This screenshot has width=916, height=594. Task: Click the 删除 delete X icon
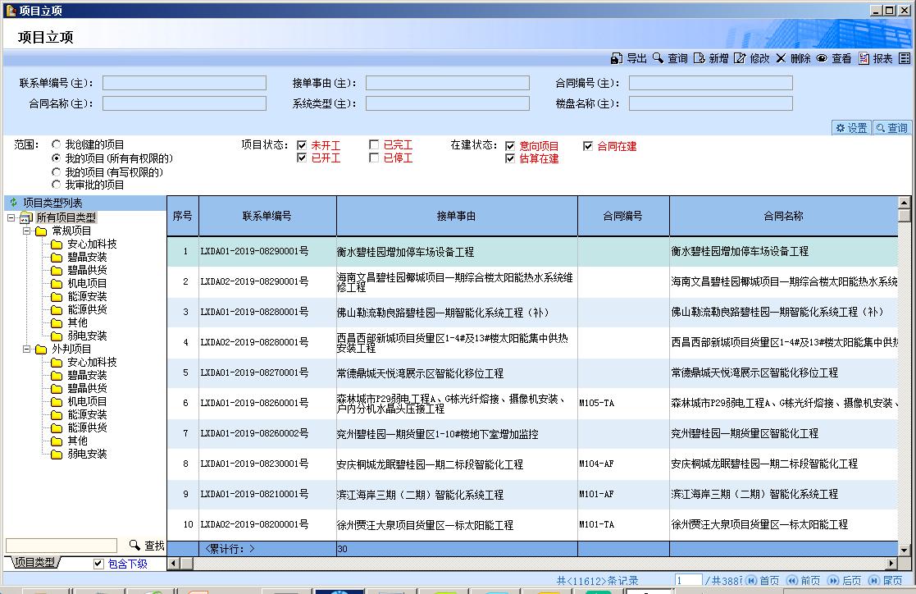pos(781,59)
